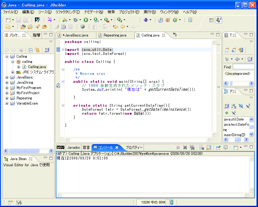Click Remove All Terminated Launches double-X icon

pyautogui.click(x=192, y=148)
